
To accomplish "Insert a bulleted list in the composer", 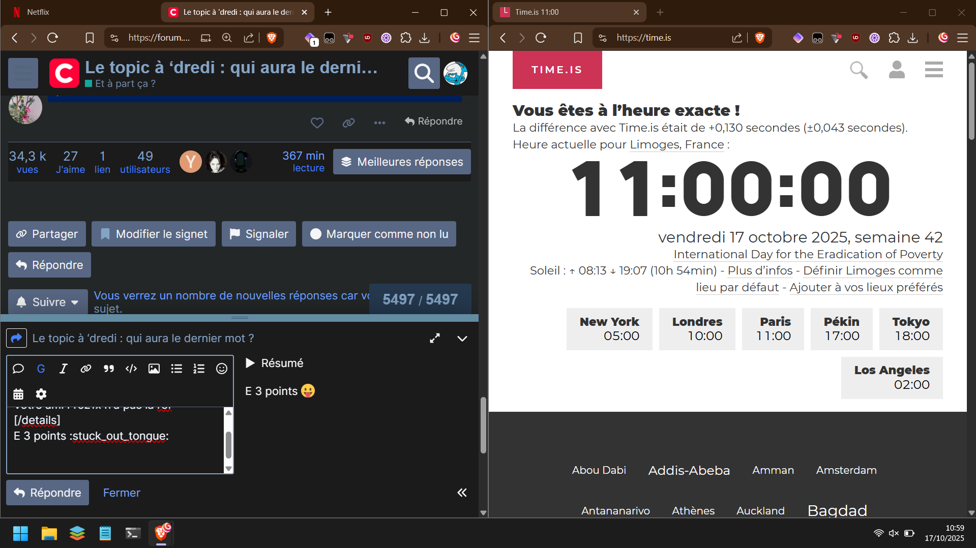I will tap(176, 369).
